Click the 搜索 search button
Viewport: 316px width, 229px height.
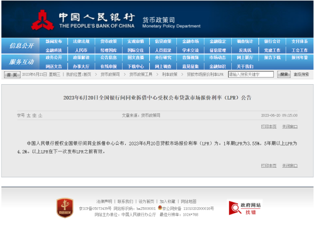(x=283, y=75)
